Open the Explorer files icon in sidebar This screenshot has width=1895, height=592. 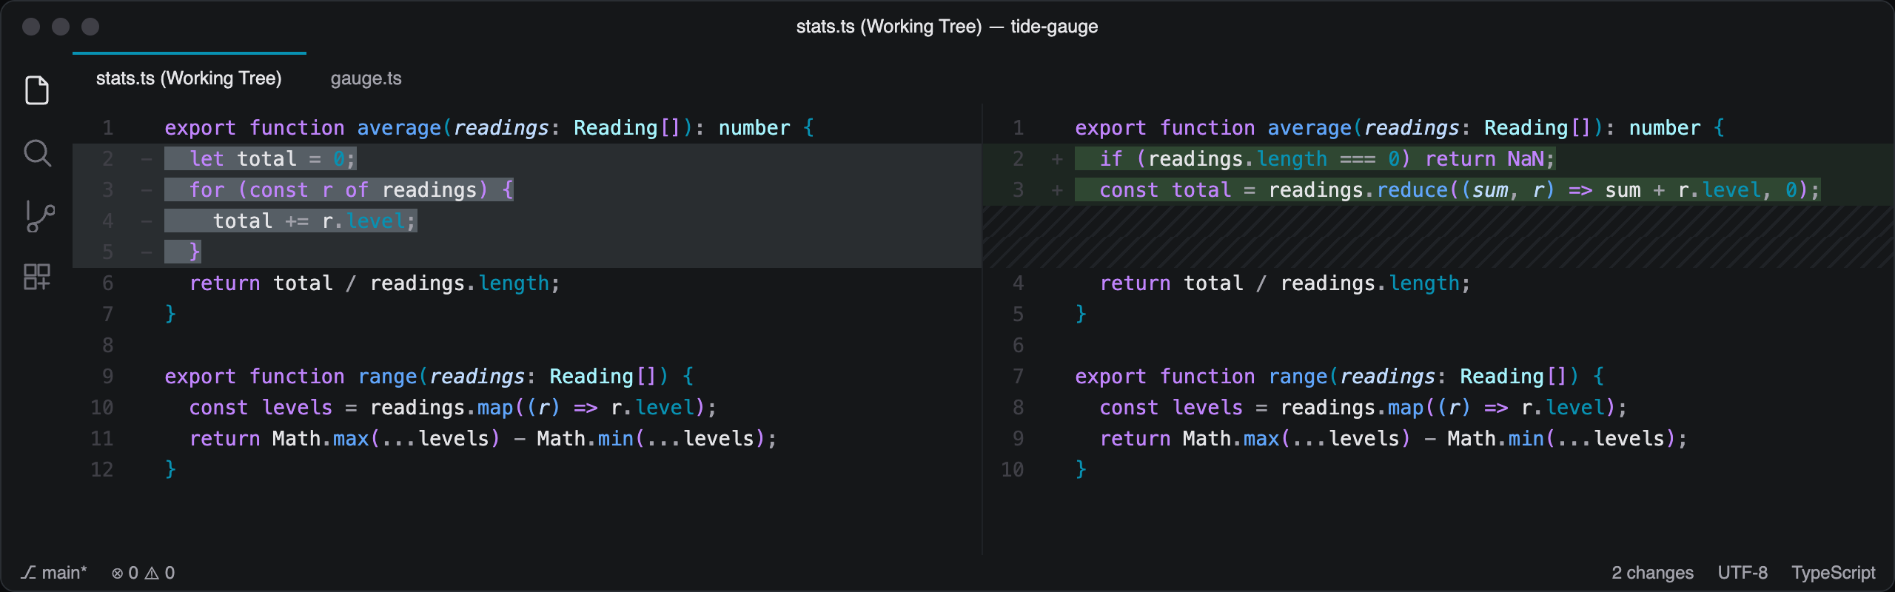coord(37,90)
